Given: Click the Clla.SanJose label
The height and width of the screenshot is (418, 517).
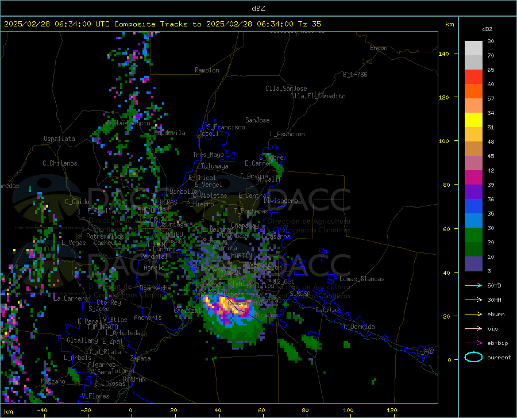Looking at the screenshot, I should pyautogui.click(x=286, y=89).
